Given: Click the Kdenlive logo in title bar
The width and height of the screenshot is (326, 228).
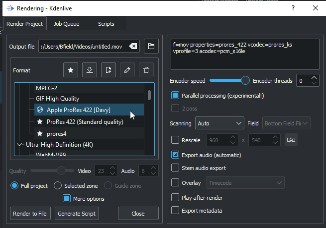Looking at the screenshot, I should (x=10, y=8).
